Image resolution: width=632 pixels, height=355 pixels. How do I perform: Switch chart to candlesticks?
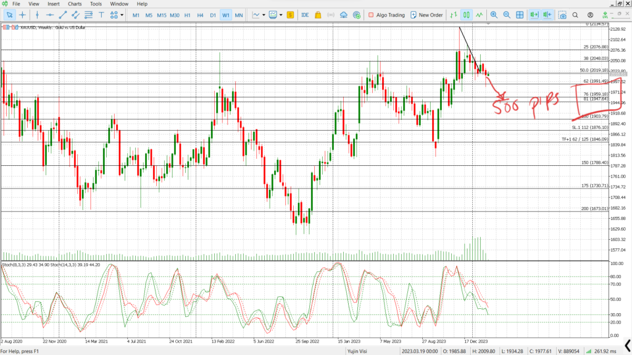[x=467, y=15]
